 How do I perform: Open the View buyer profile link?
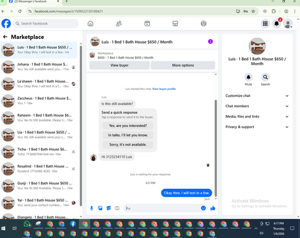tap(164, 89)
